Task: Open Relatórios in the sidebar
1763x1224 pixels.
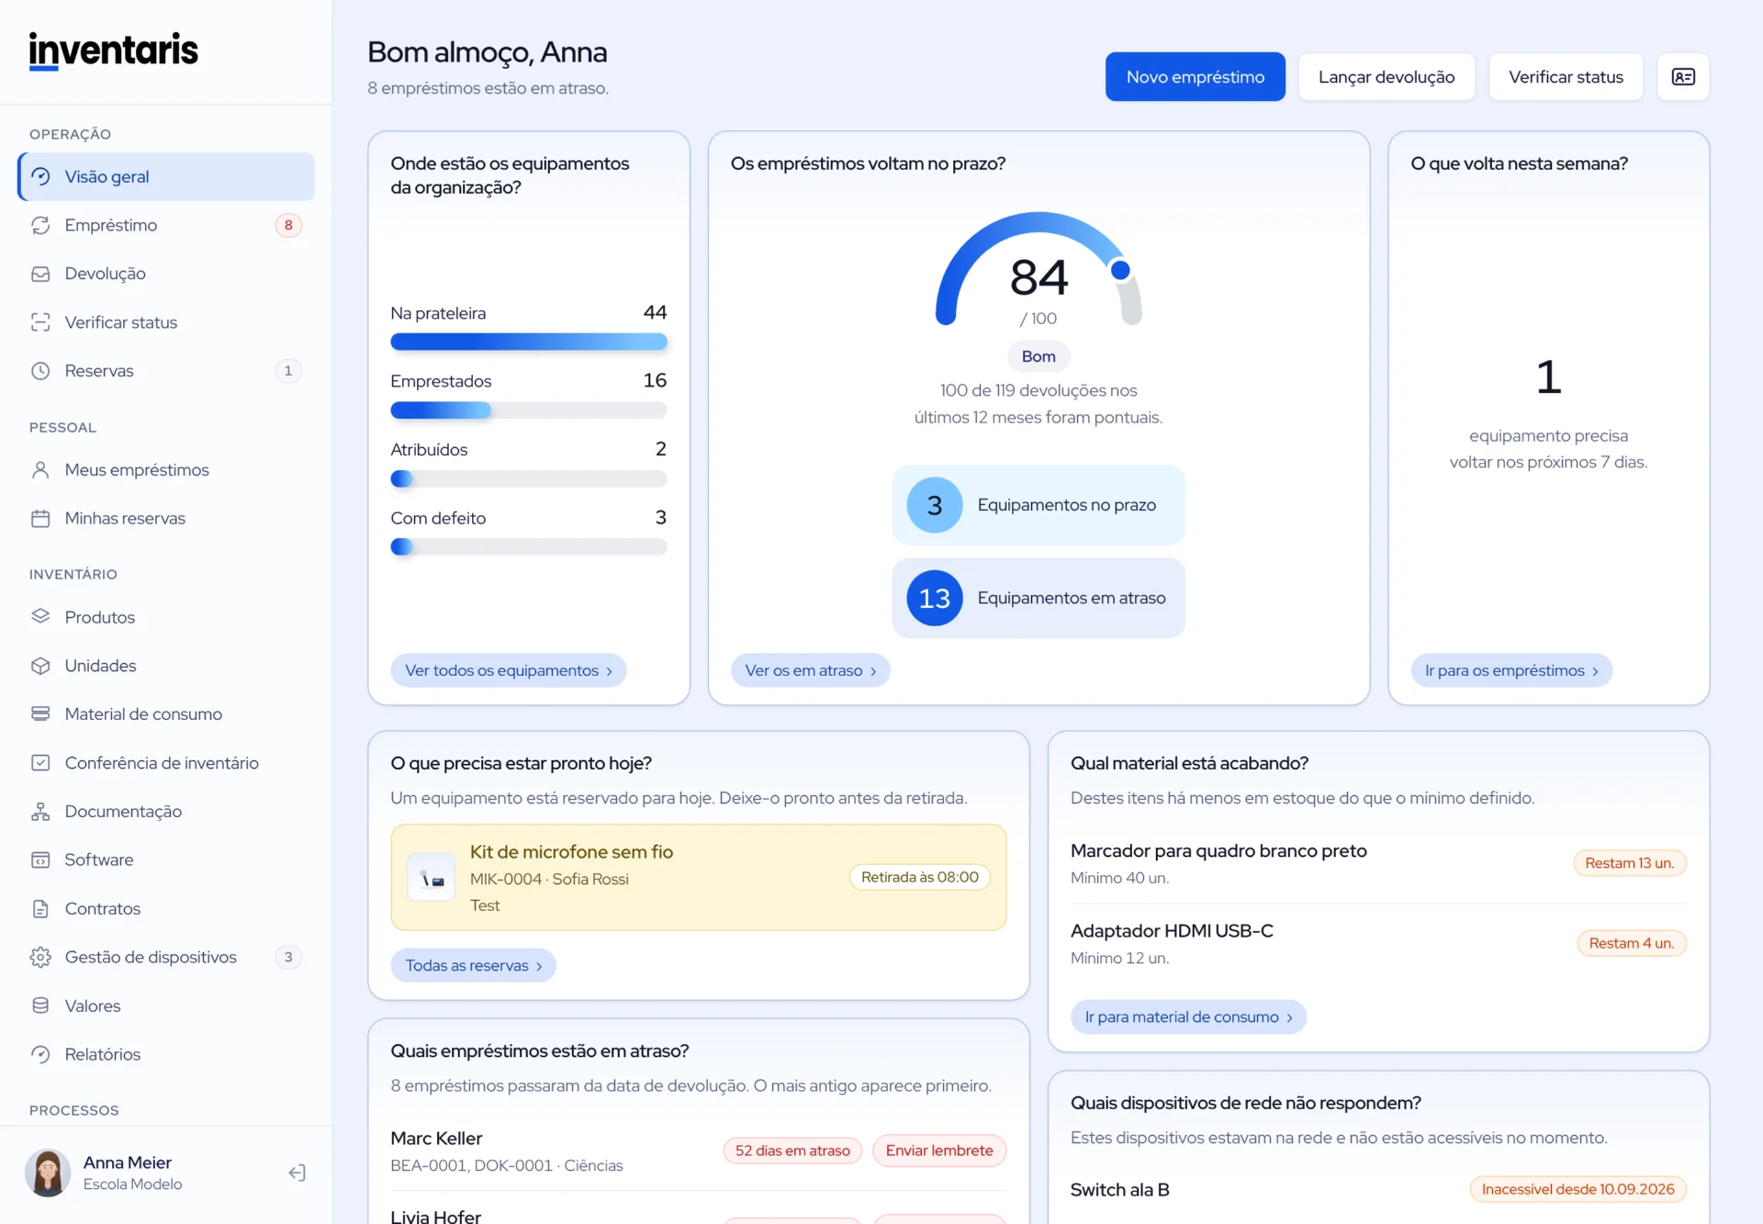Action: point(166,1054)
